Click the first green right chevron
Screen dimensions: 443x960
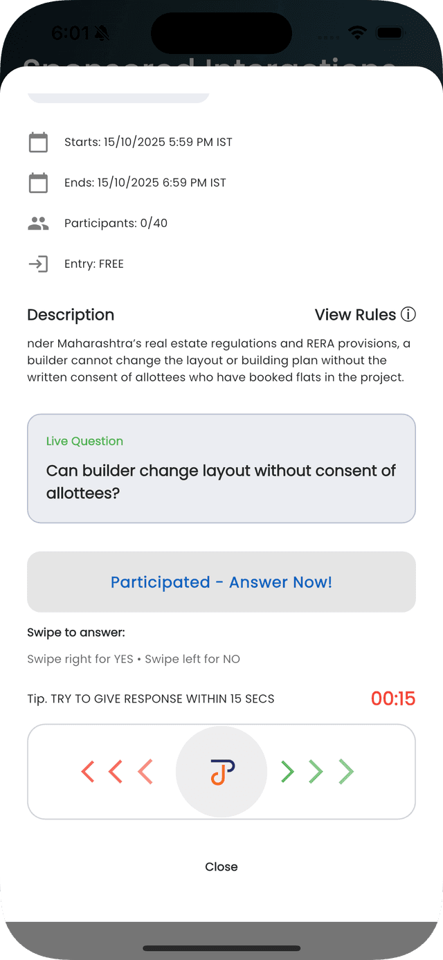pyautogui.click(x=287, y=772)
